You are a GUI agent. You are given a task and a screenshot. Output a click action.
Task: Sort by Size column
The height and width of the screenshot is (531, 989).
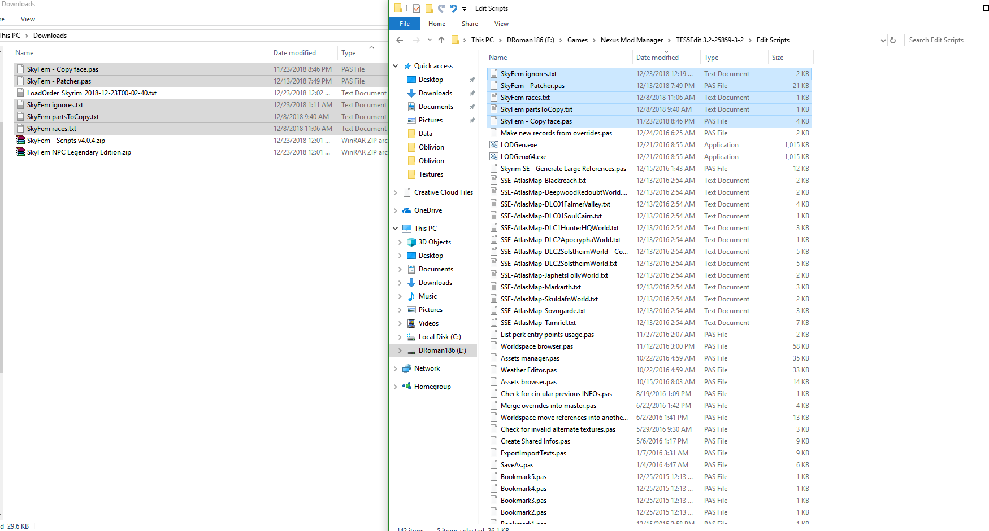[778, 58]
